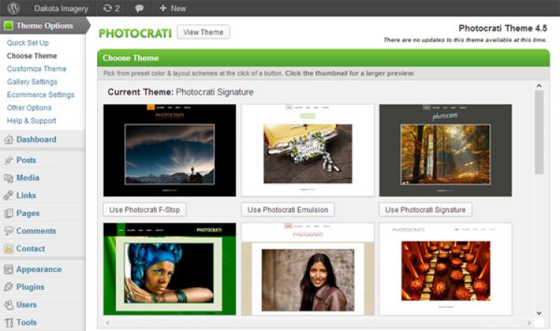The width and height of the screenshot is (560, 331).
Task: Click the Photocrati Theme 4.5 text
Action: click(503, 28)
